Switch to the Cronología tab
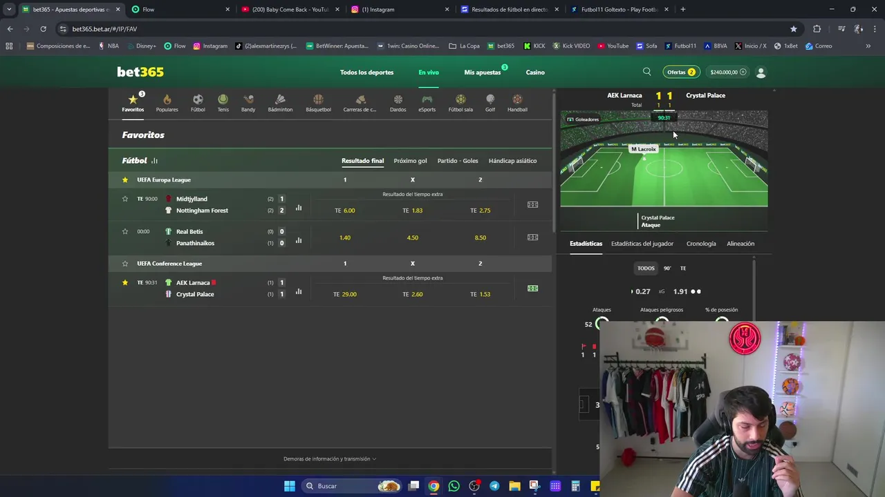The image size is (885, 497). click(701, 244)
